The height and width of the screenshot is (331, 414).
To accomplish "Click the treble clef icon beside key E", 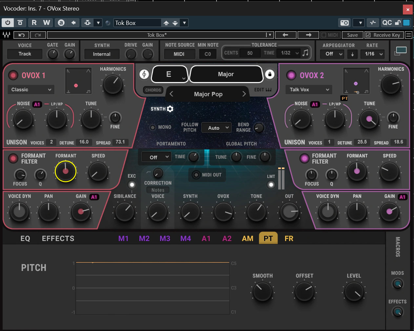I will (x=144, y=74).
